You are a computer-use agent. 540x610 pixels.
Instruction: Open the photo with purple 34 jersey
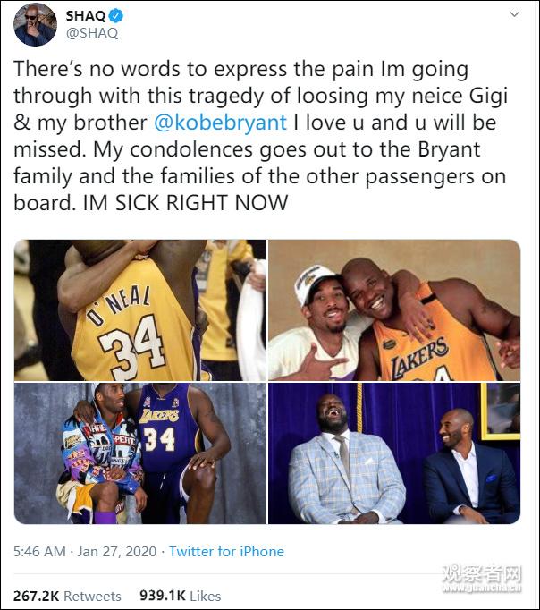tap(140, 453)
